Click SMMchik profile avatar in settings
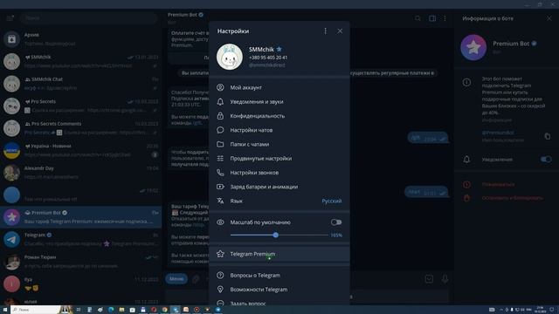Screen dimensions: 559x314 [230, 57]
